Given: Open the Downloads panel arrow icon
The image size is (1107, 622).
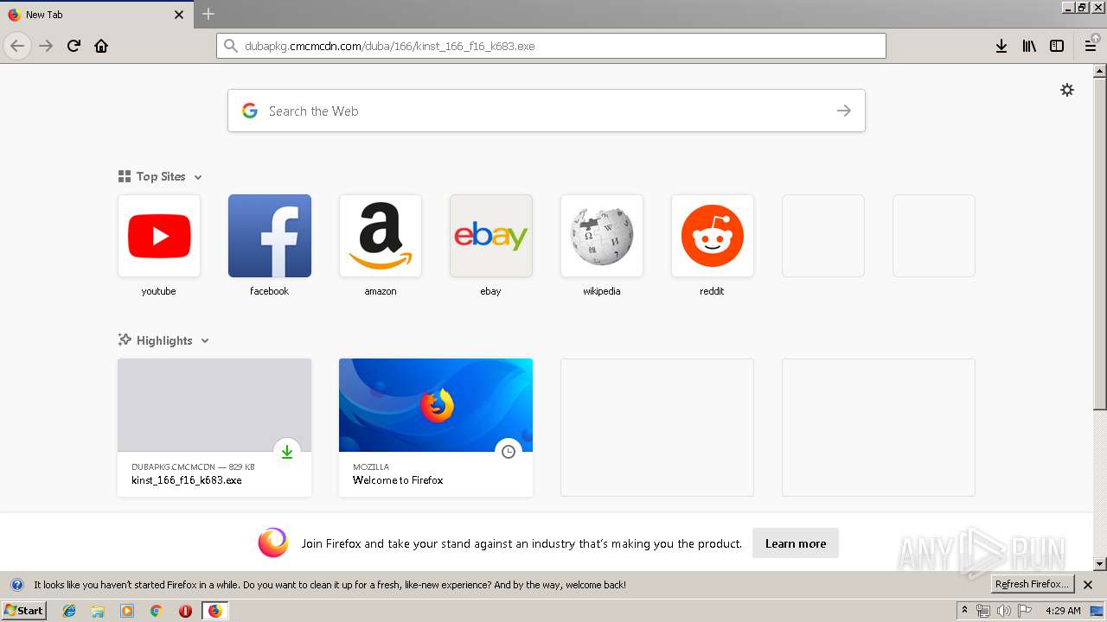Looking at the screenshot, I should tap(1001, 46).
